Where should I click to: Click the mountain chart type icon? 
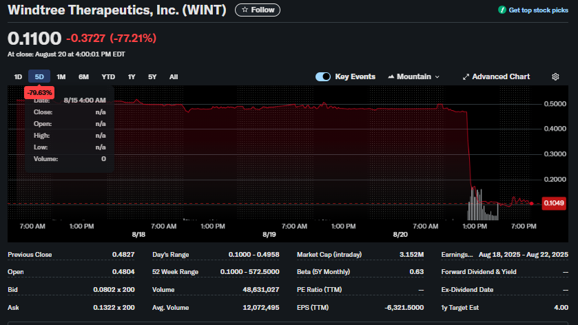click(391, 76)
